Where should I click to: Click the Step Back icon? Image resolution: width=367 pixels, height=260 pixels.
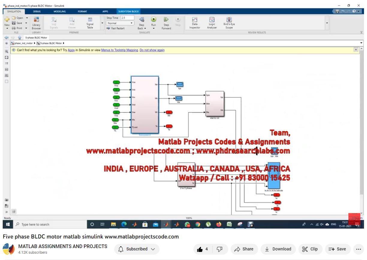pos(142,20)
